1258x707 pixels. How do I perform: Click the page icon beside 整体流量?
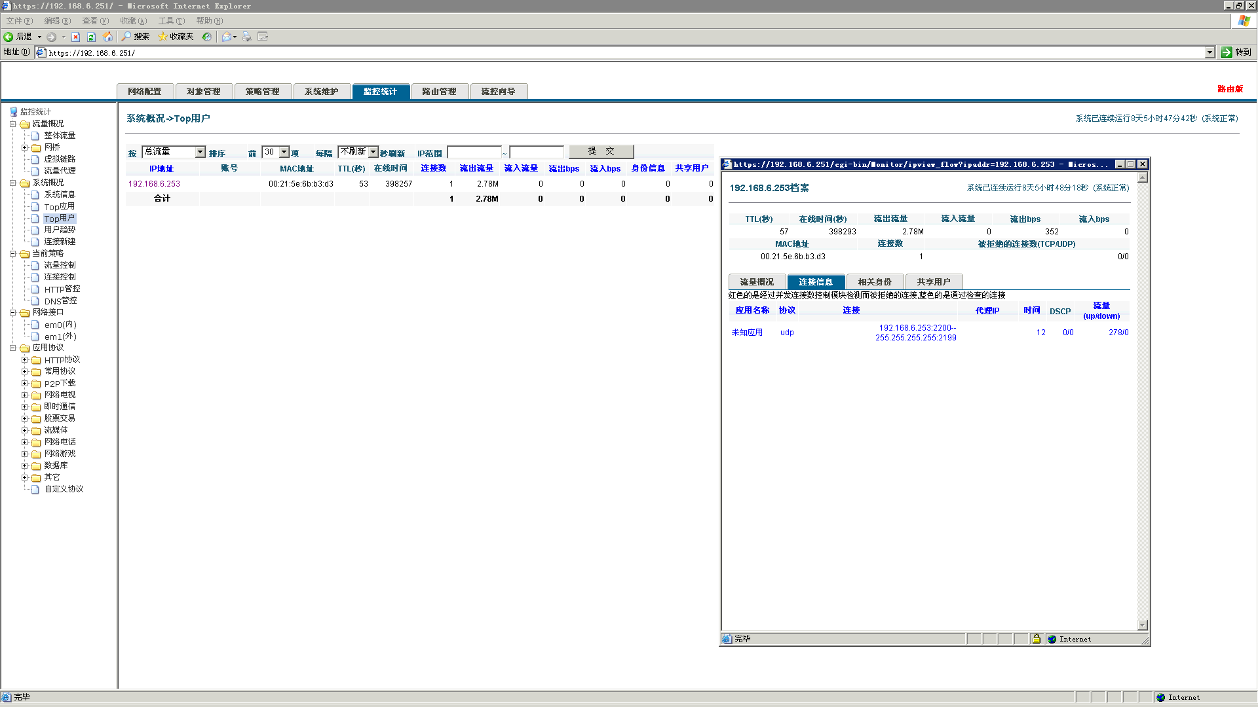(x=36, y=136)
